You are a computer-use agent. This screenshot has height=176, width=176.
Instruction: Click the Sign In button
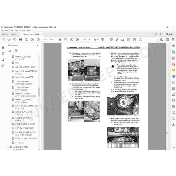[x=169, y=34]
